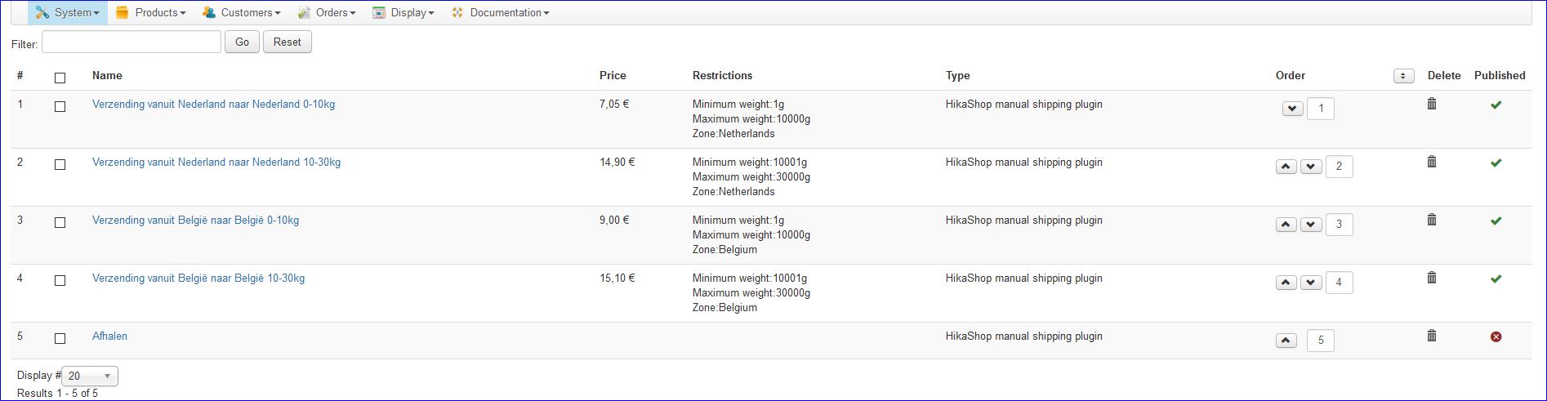Publish the Afhalen shipping method
Viewport: 1547px width, 401px height.
click(x=1496, y=336)
